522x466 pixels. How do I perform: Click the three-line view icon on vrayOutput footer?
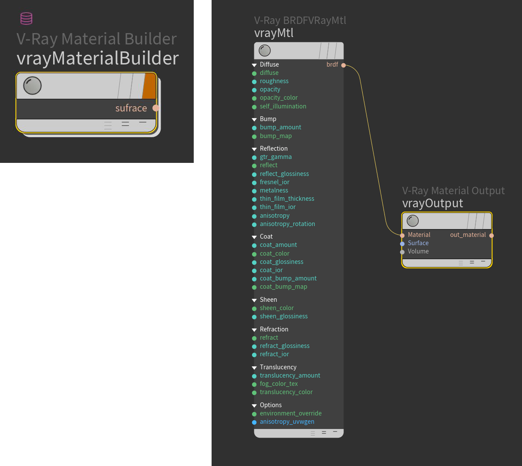click(x=461, y=263)
